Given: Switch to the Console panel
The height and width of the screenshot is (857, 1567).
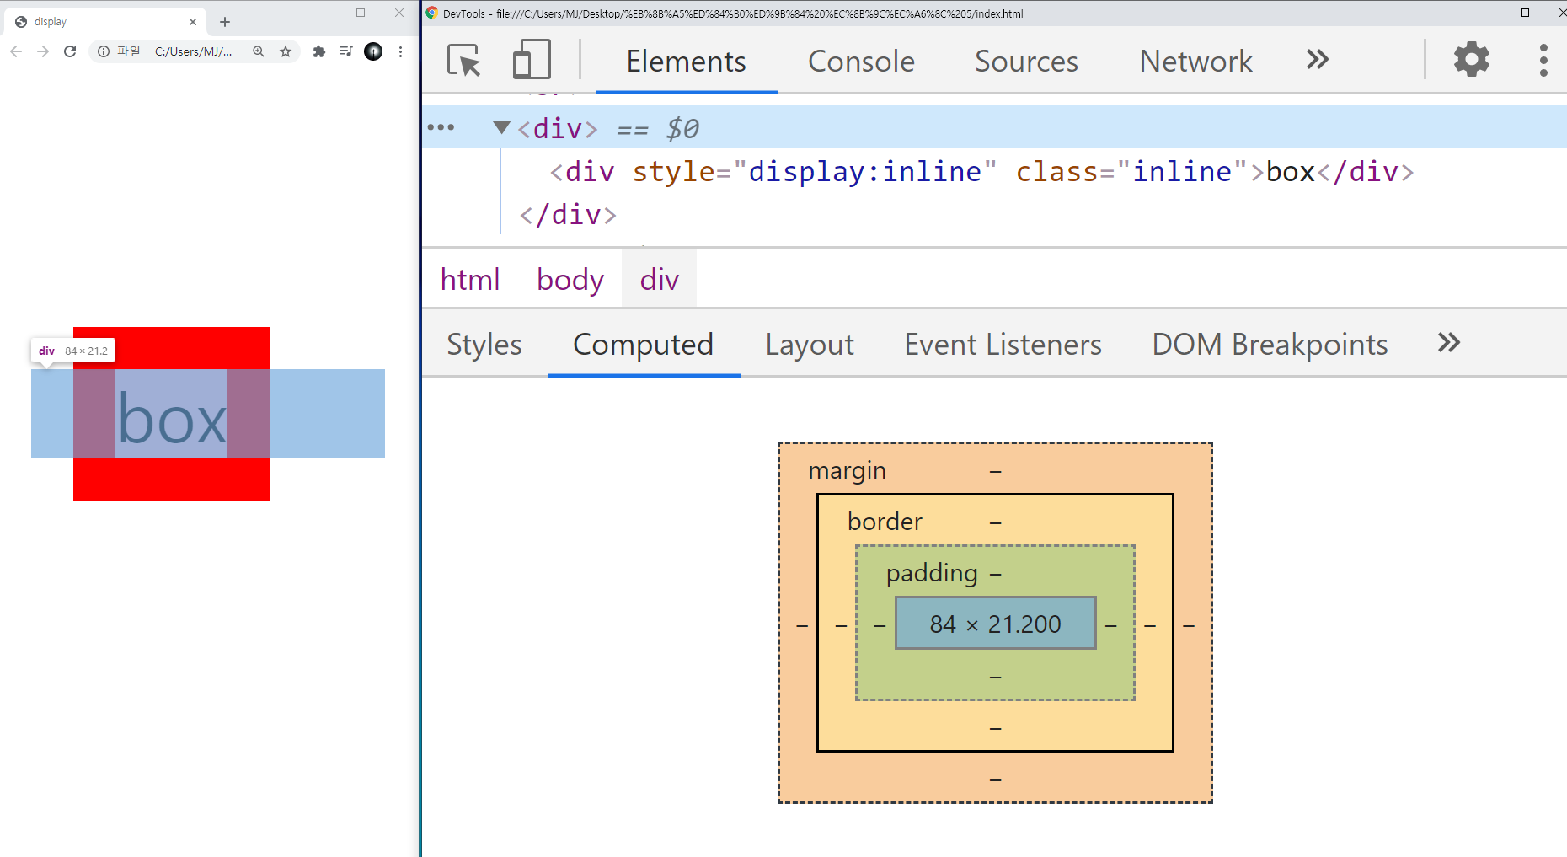Looking at the screenshot, I should tap(861, 62).
